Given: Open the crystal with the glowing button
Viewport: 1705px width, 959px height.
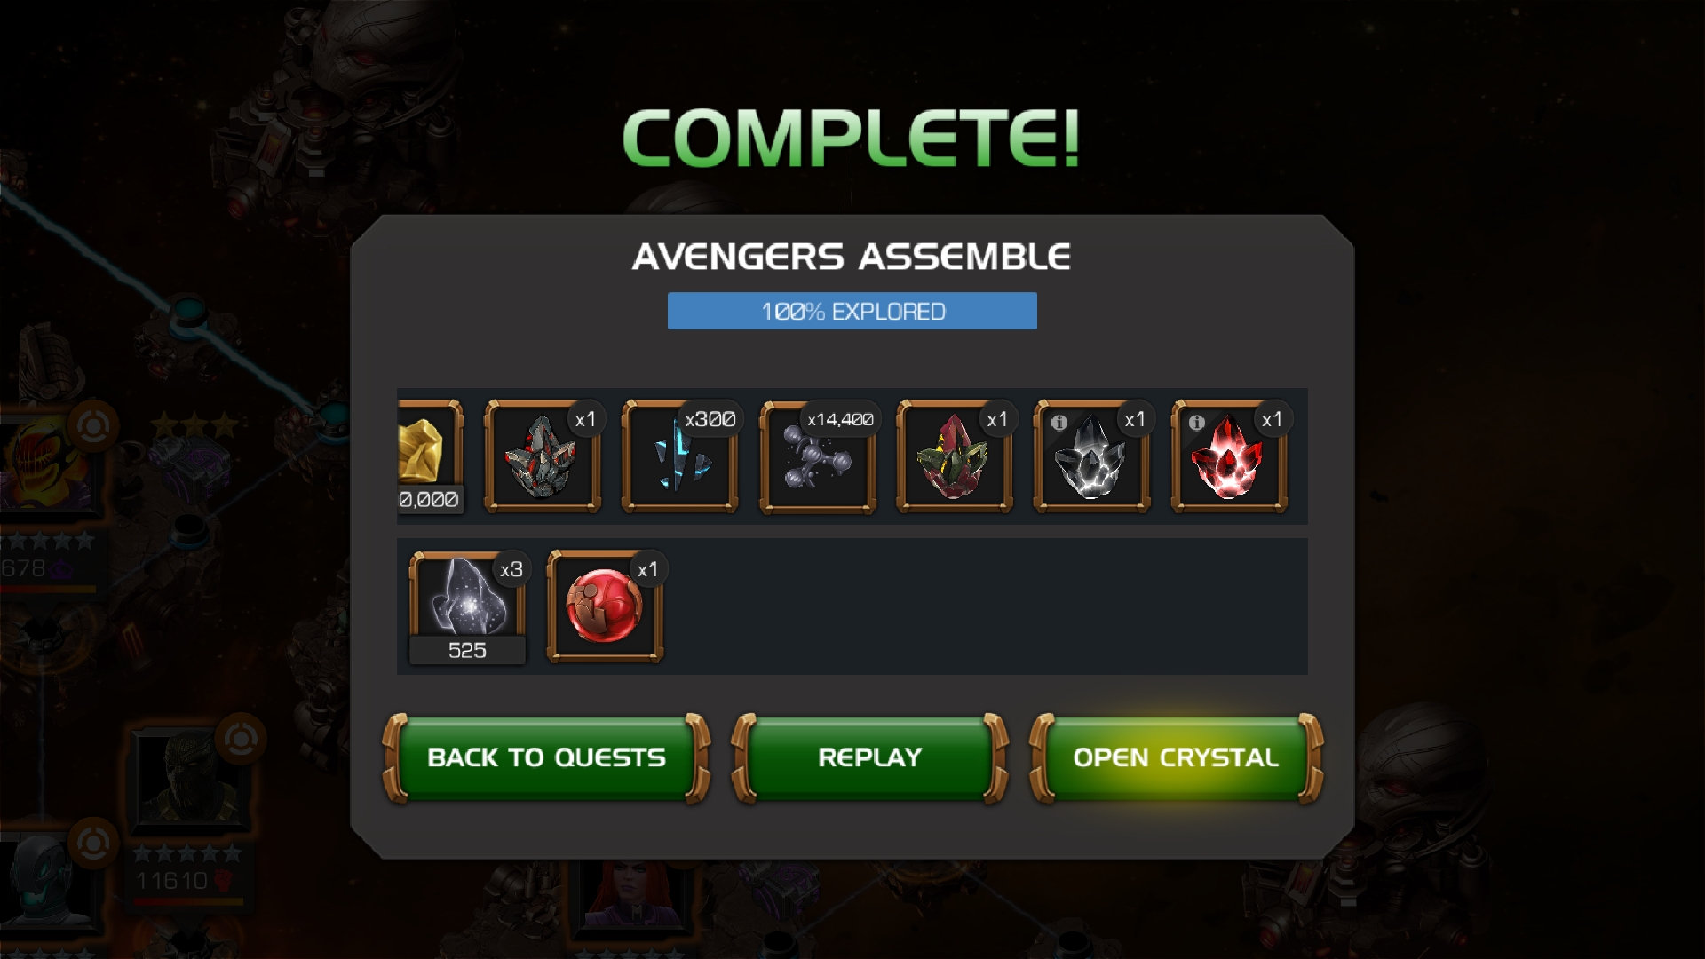Looking at the screenshot, I should (x=1176, y=757).
